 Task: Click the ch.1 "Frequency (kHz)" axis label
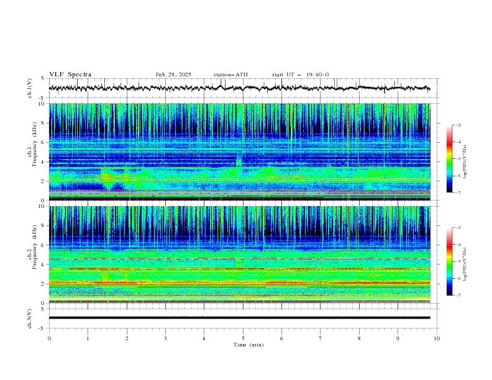pos(35,144)
